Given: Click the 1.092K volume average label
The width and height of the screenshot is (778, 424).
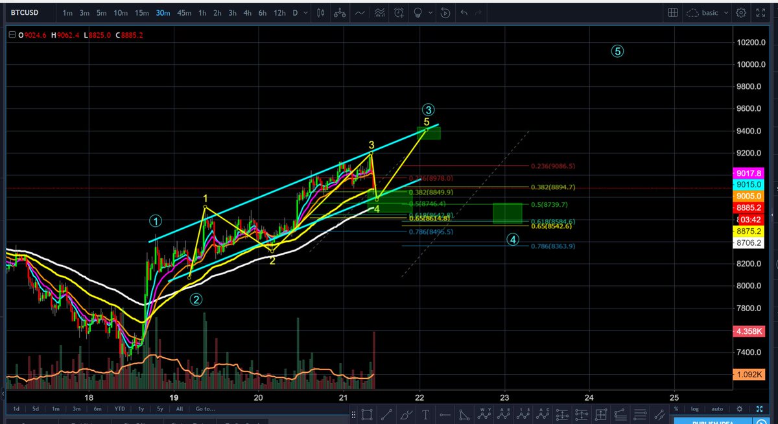Looking at the screenshot, I should (x=748, y=374).
